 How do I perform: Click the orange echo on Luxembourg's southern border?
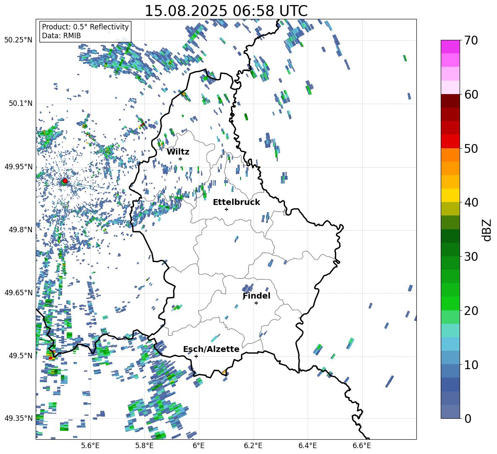[224, 372]
